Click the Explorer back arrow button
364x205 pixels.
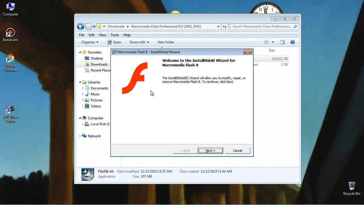[81, 26]
